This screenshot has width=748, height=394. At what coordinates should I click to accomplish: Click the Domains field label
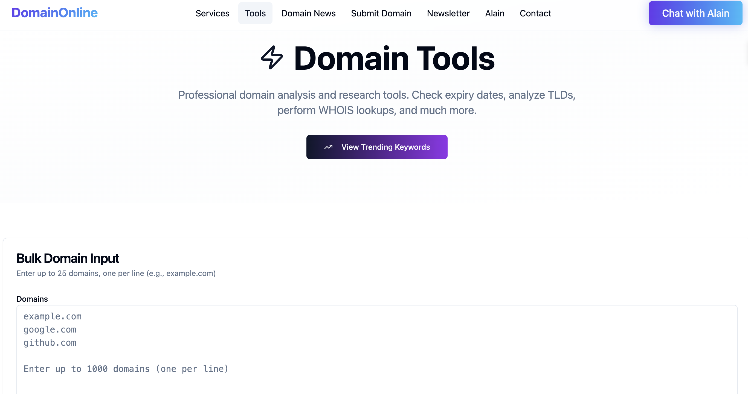point(32,299)
